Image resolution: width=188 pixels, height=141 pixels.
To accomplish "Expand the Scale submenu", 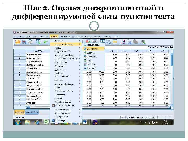I will pyautogui.click(x=66, y=87).
